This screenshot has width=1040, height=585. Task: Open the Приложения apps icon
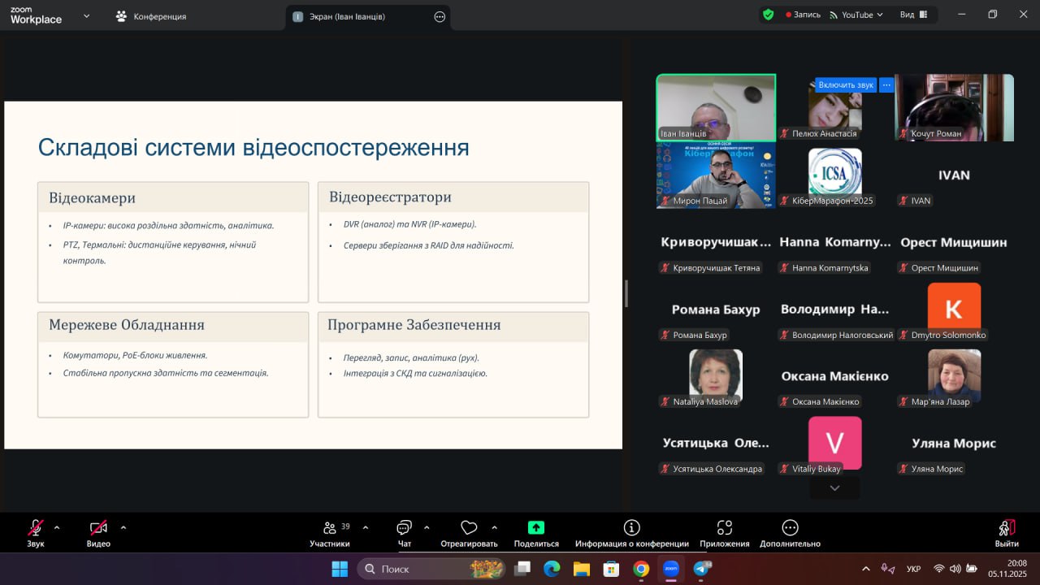(x=725, y=528)
